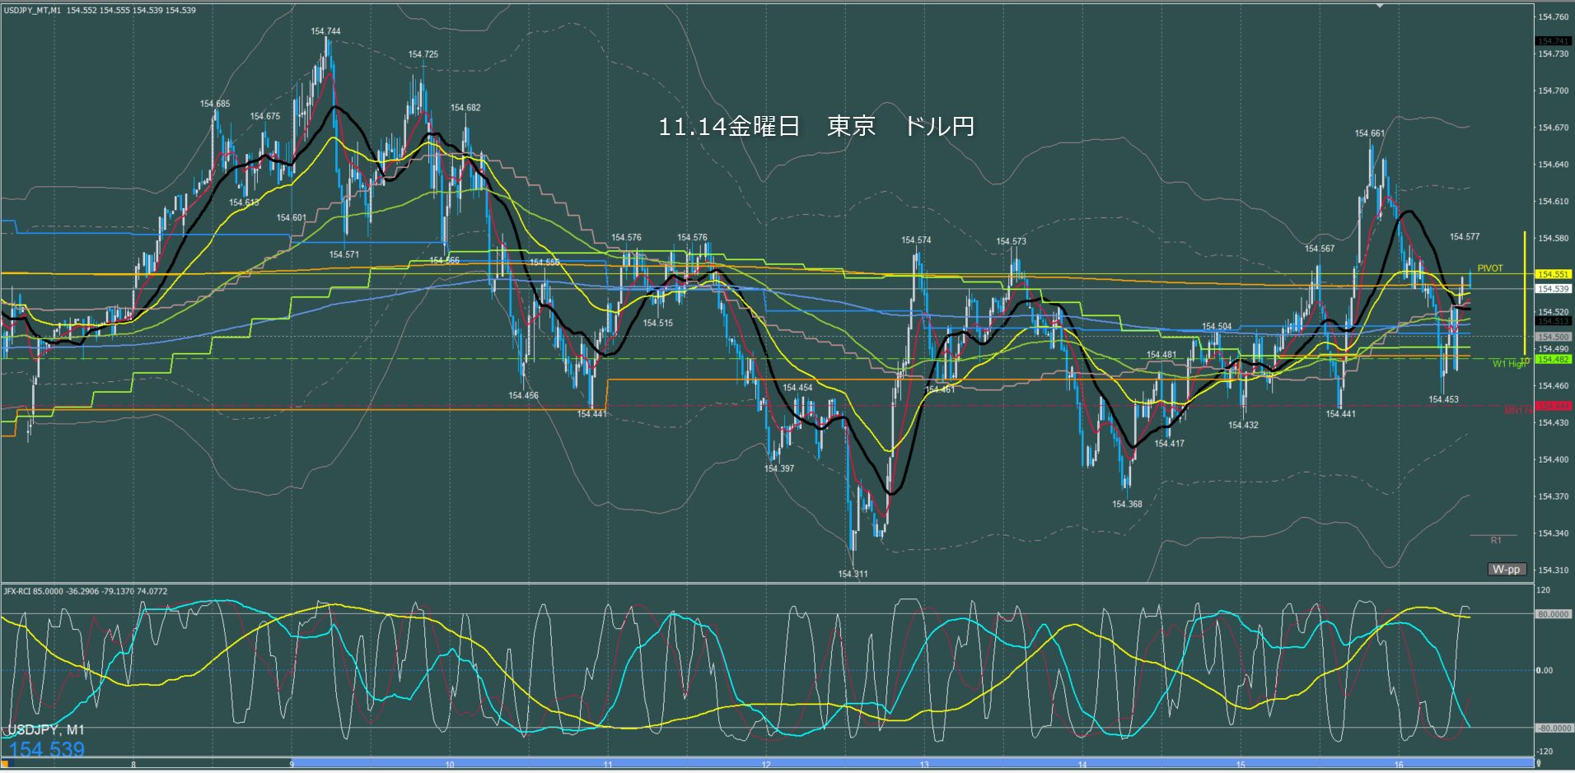Click the green 154.482 price tag
Image resolution: width=1575 pixels, height=773 pixels.
pyautogui.click(x=1553, y=360)
